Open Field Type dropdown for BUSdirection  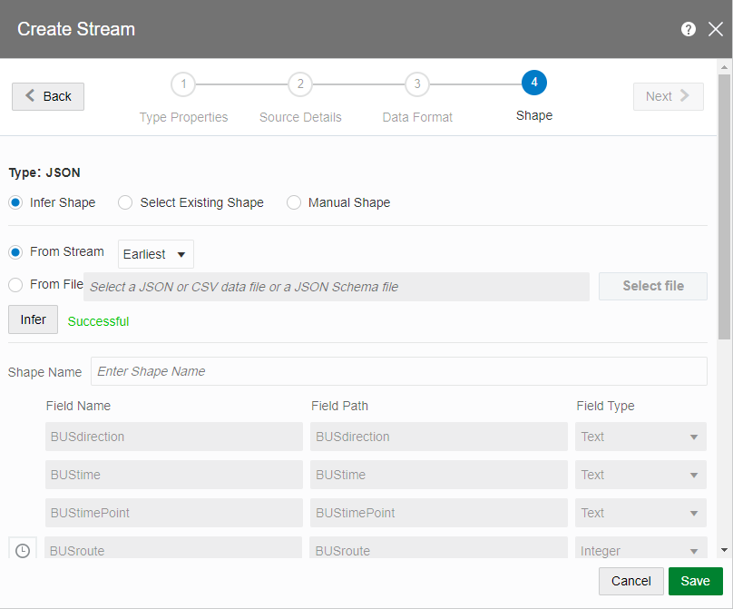[640, 437]
